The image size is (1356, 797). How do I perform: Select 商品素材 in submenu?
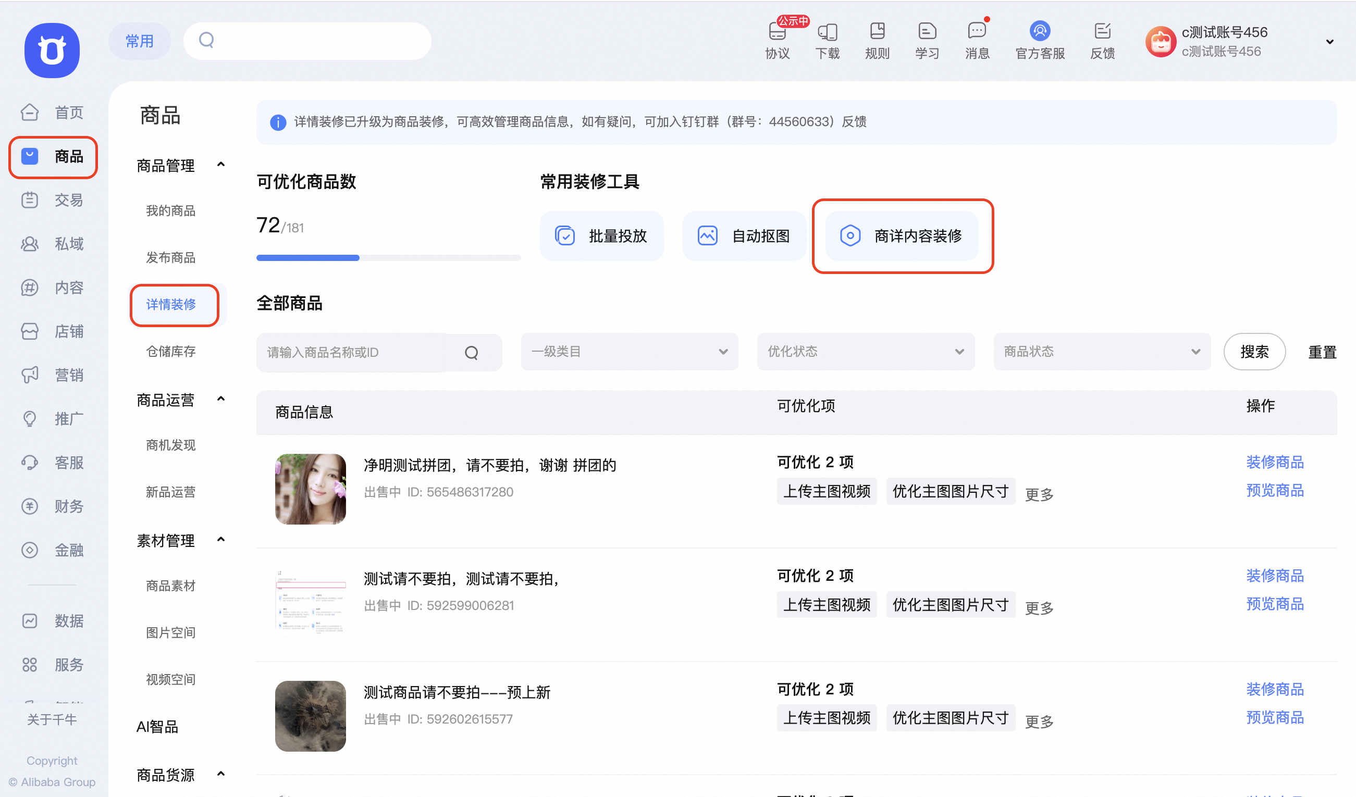click(170, 586)
